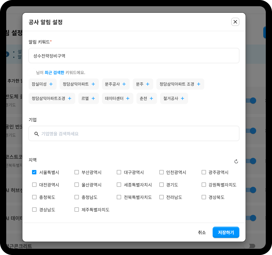Check the 대전광역시 checkbox
This screenshot has height=255, width=272.
coord(34,185)
